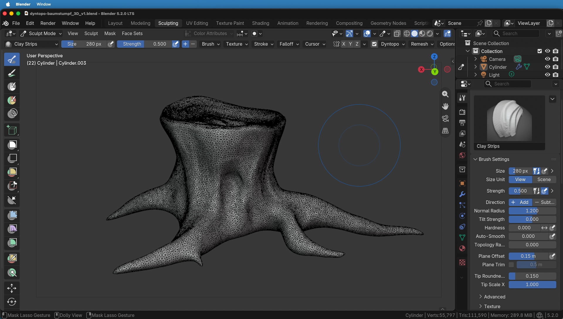Open the Output properties tab

pyautogui.click(x=462, y=123)
